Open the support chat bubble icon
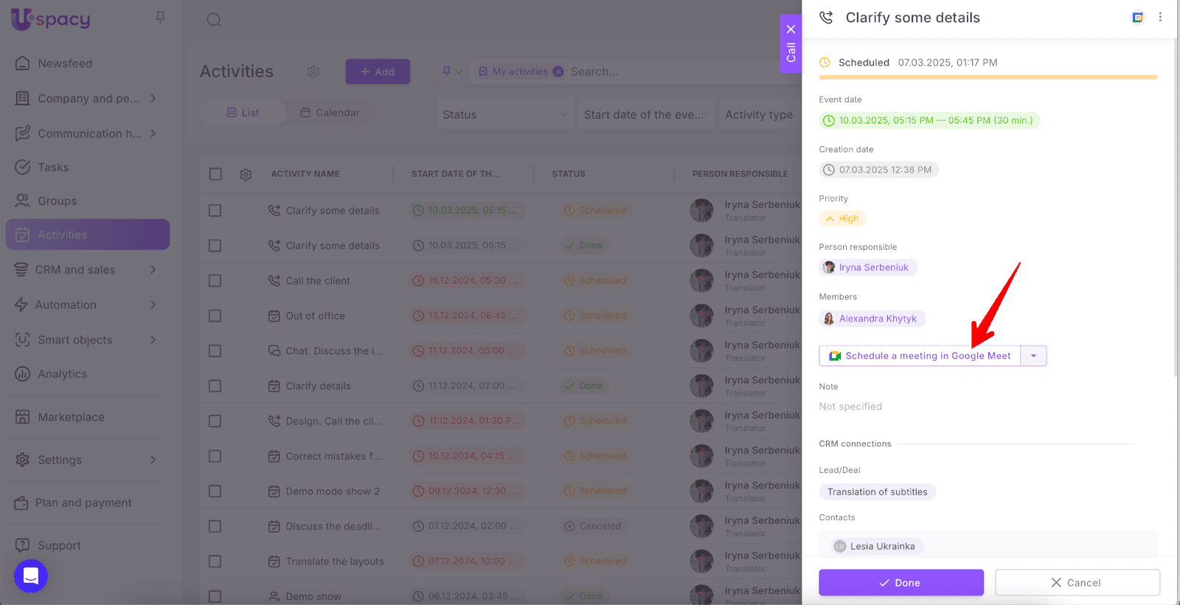Viewport: 1180px width, 605px height. (31, 576)
